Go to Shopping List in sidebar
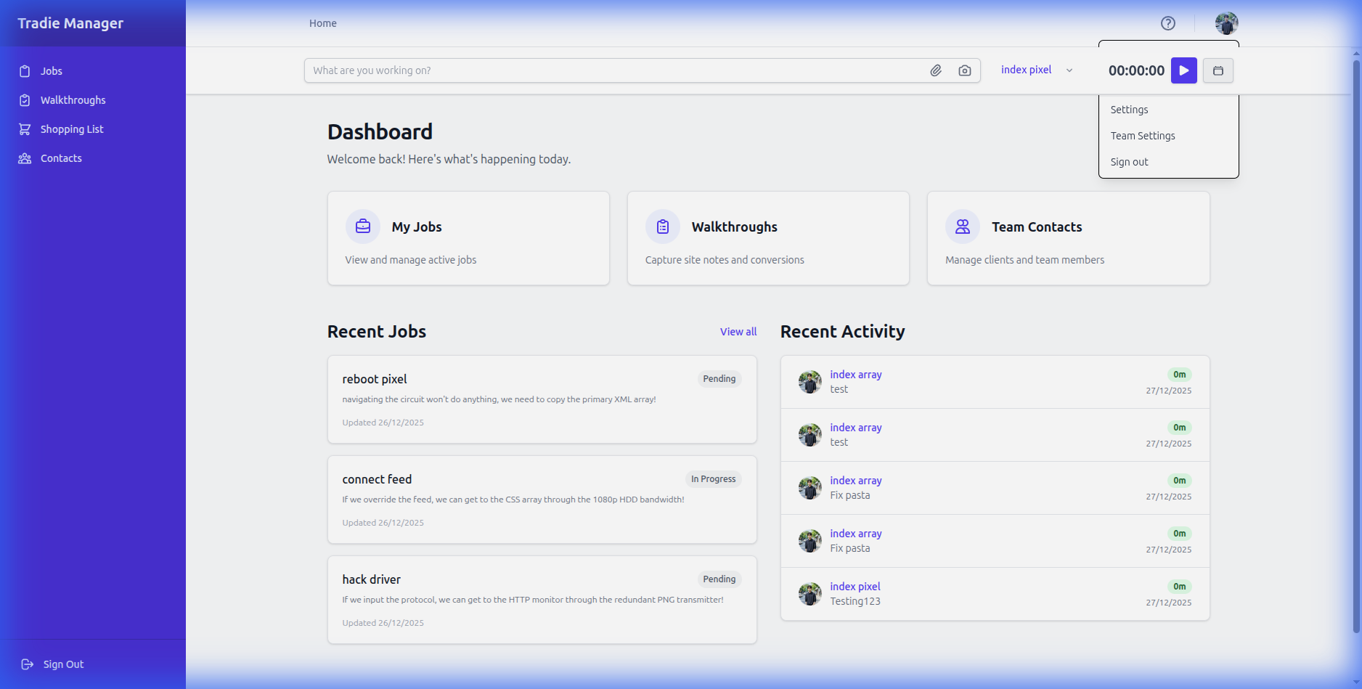1362x689 pixels. click(x=71, y=129)
